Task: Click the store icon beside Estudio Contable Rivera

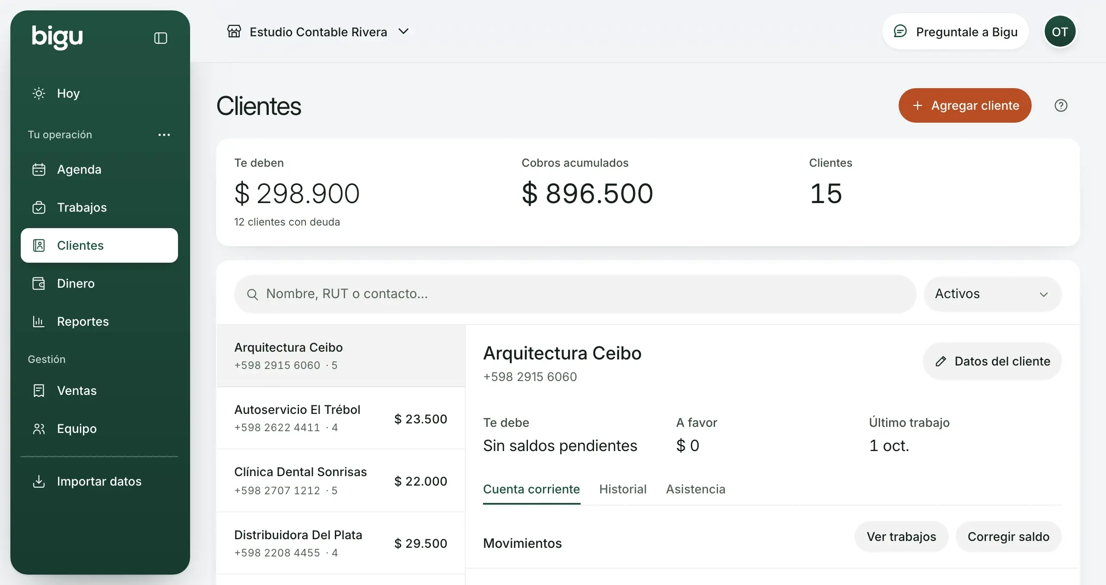Action: click(234, 32)
